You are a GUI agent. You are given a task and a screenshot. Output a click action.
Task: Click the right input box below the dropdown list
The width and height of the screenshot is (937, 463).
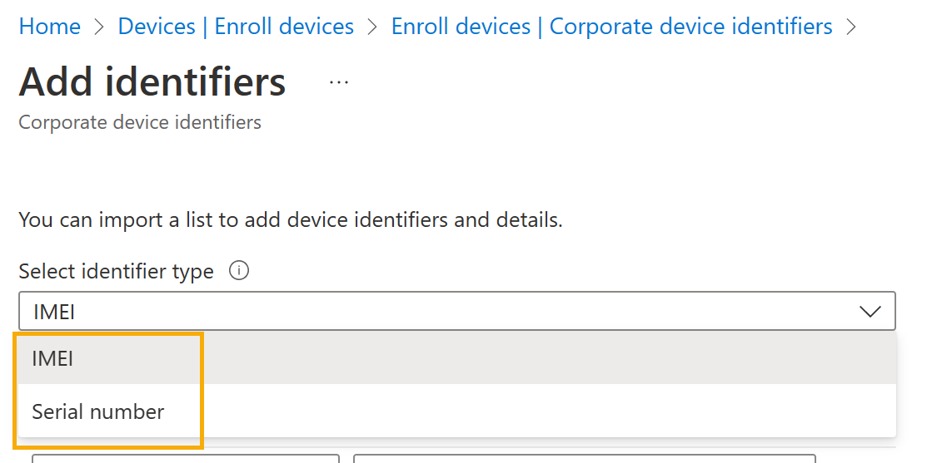[585, 458]
